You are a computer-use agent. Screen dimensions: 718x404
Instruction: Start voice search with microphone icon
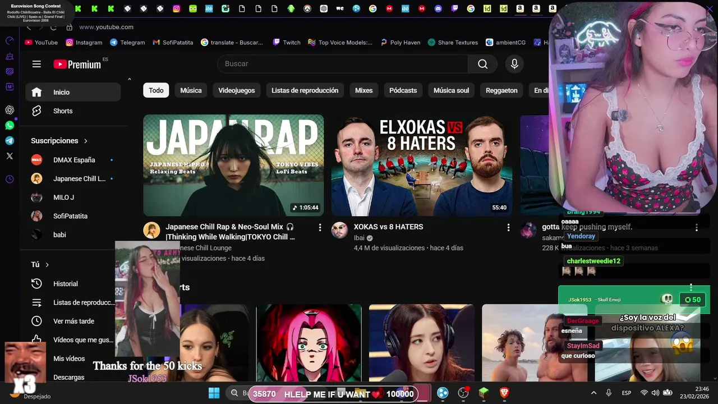[x=514, y=64]
